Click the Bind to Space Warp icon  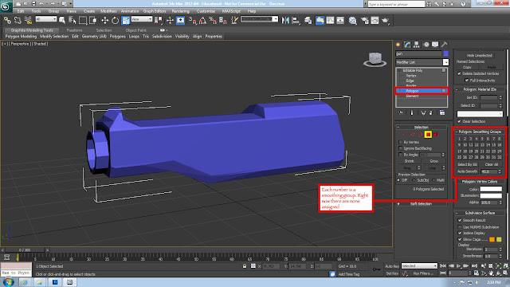click(x=29, y=21)
